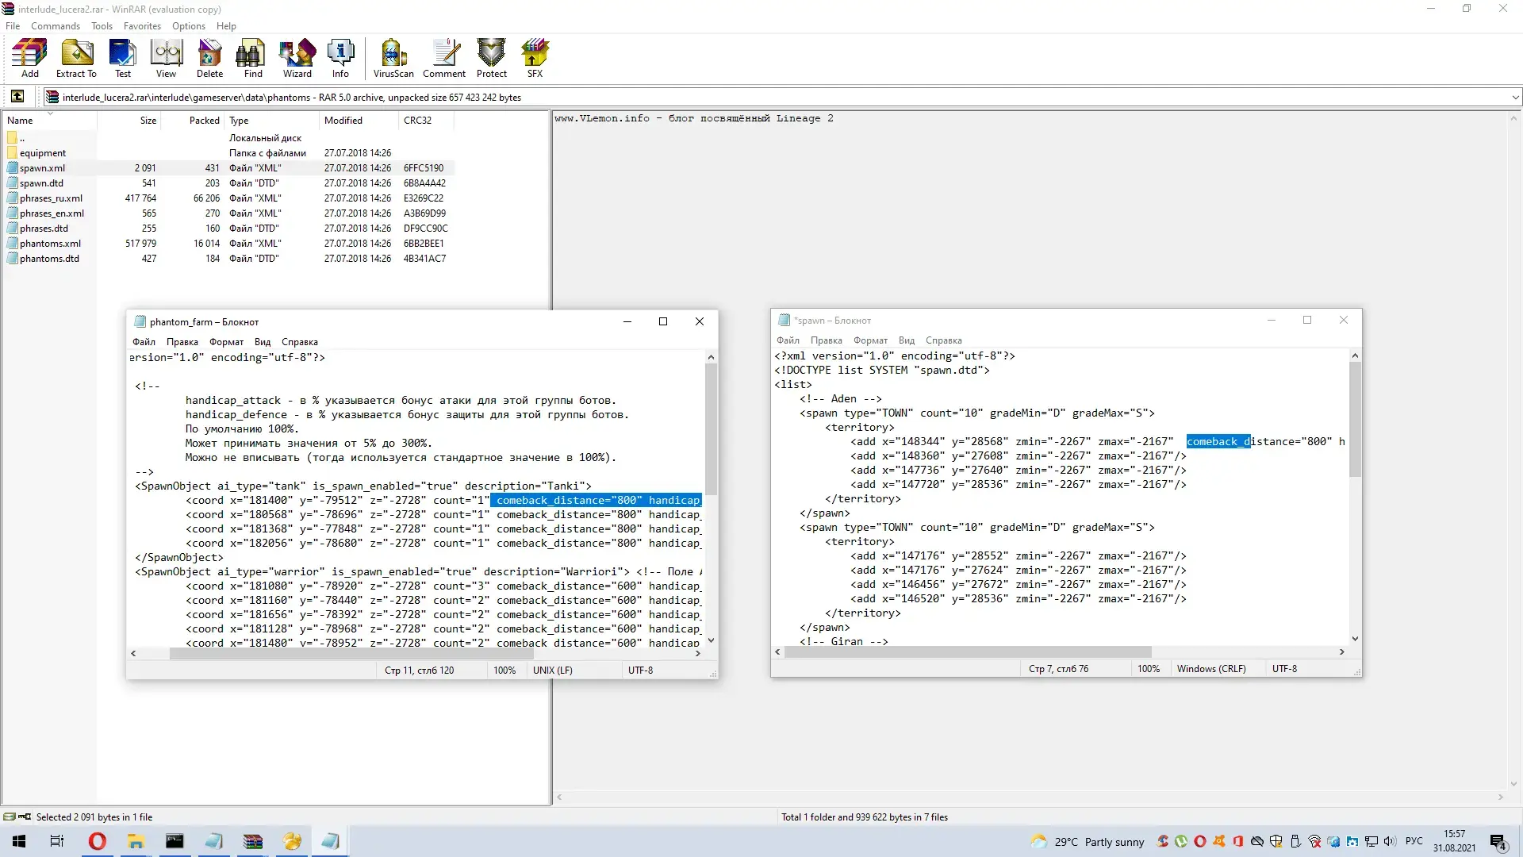Select phrases_ru.xml in file list
1523x857 pixels.
pos(52,198)
